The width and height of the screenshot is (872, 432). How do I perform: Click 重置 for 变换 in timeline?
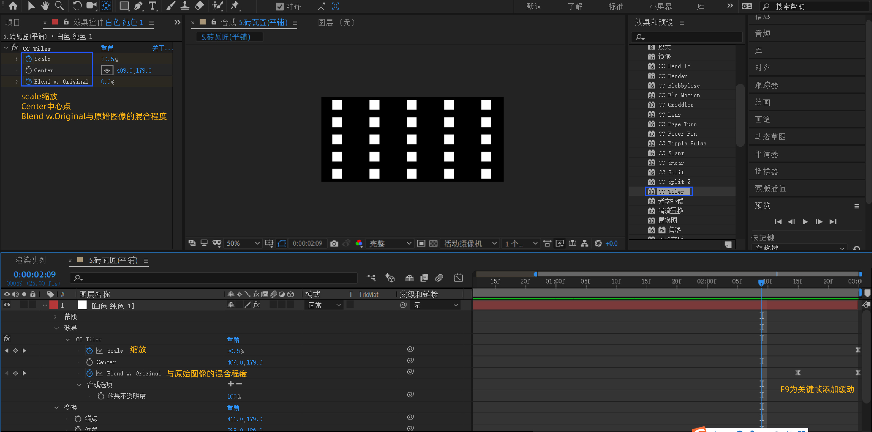coord(233,408)
